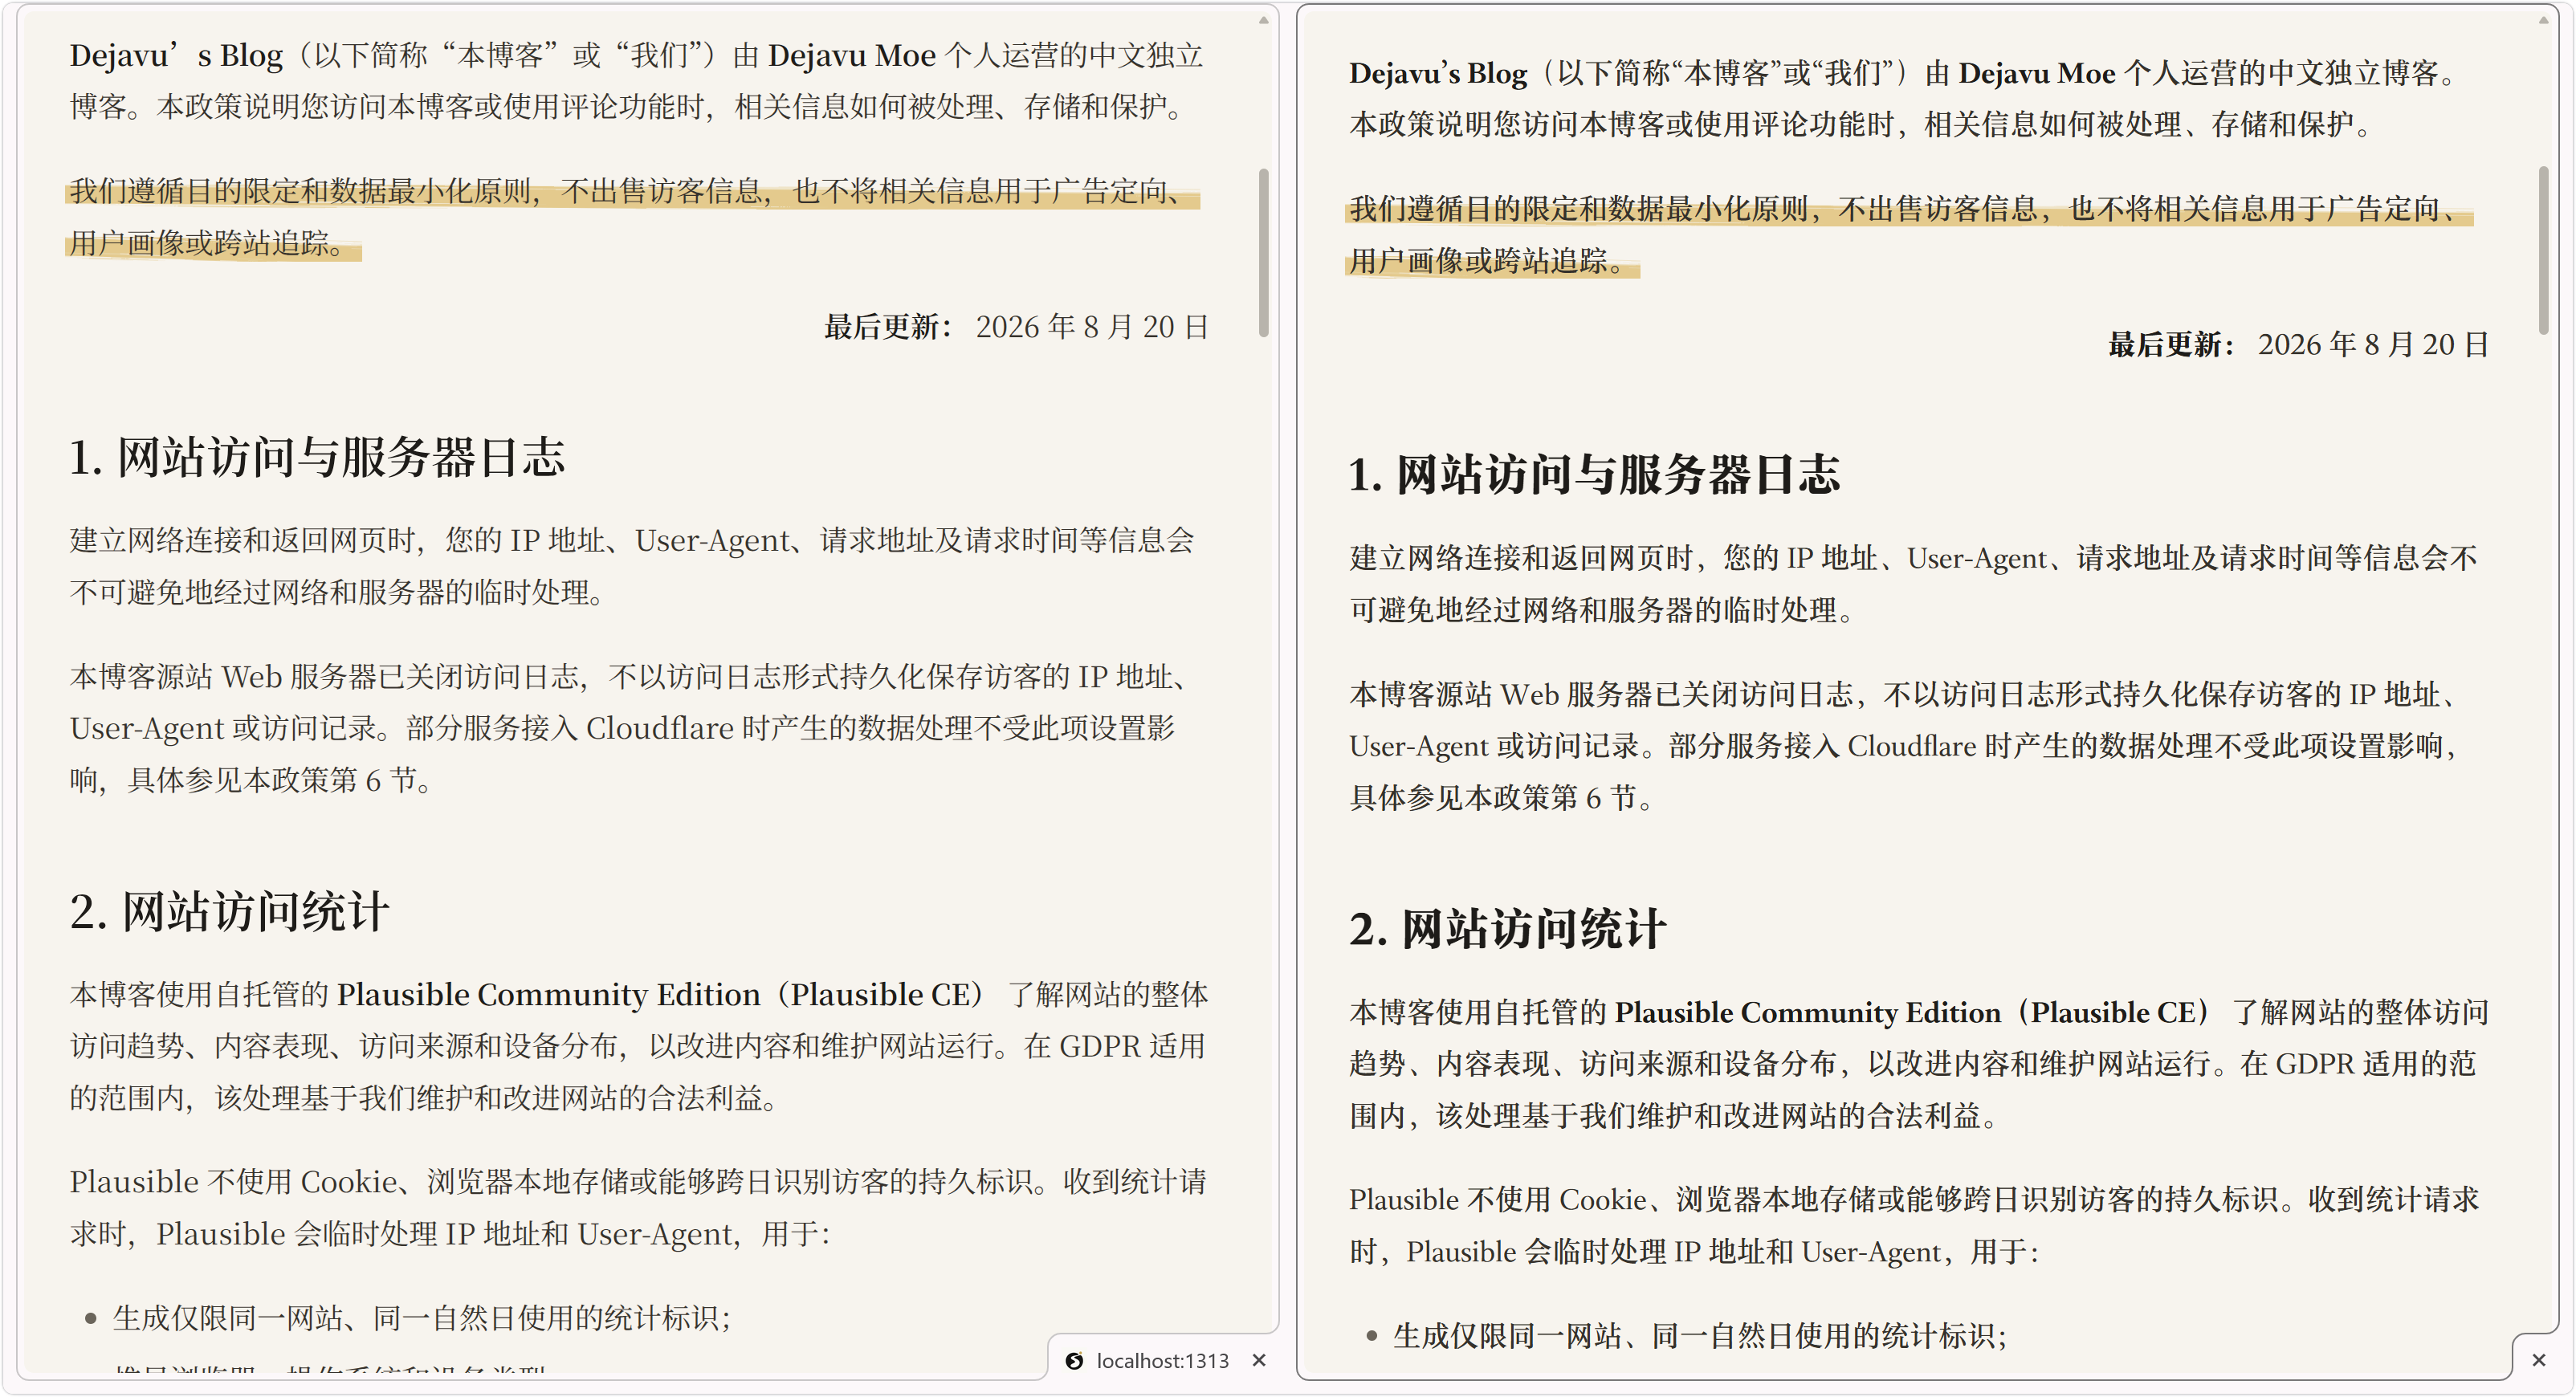Click the left pane scrollbar thumb
Image resolution: width=2576 pixels, height=1397 pixels.
pyautogui.click(x=1263, y=252)
